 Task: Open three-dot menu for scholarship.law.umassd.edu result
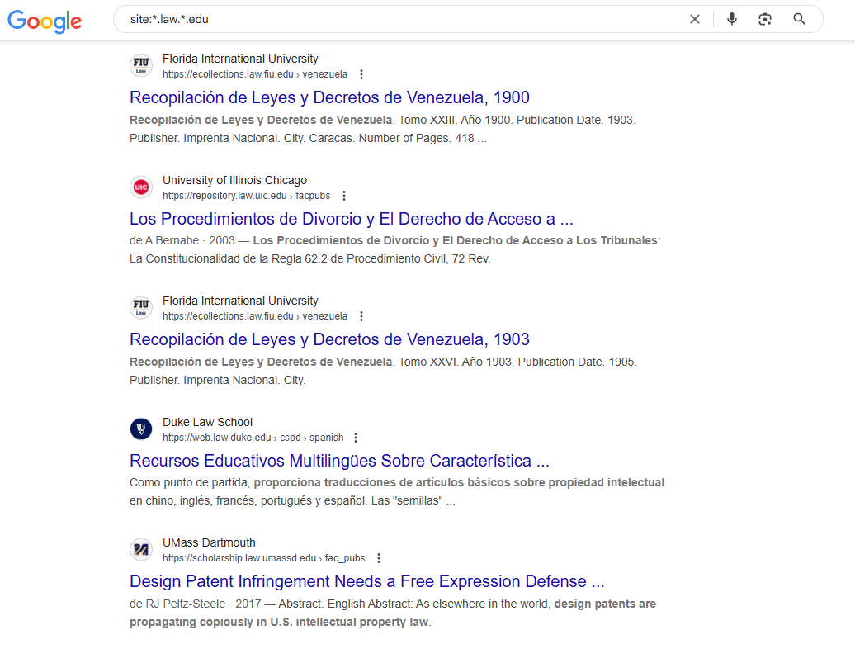point(379,558)
